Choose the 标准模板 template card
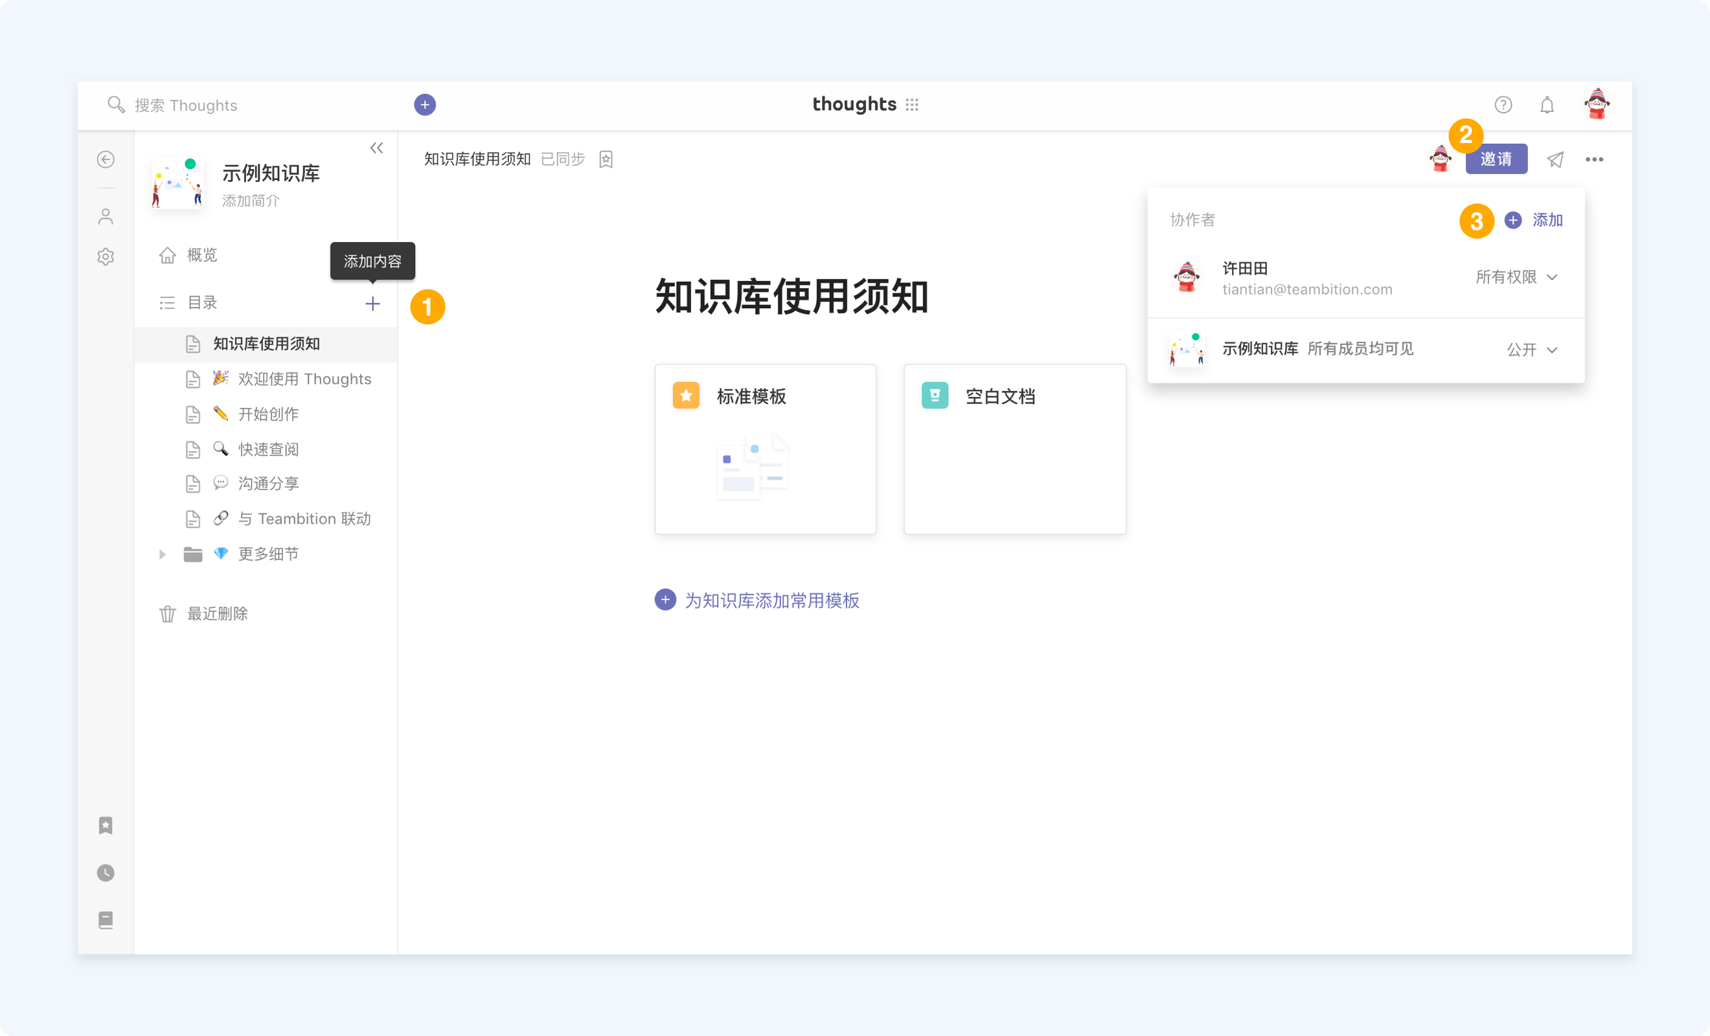1710x1036 pixels. point(766,449)
